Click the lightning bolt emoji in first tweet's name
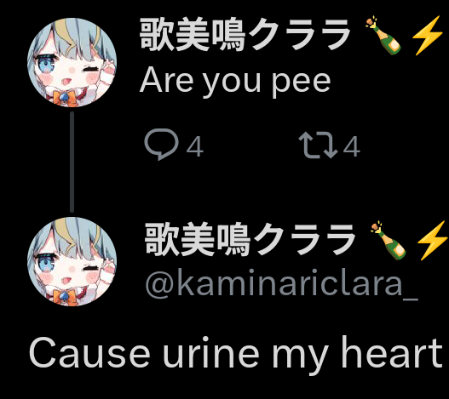Viewport: 449px width, 399px height. 428,35
